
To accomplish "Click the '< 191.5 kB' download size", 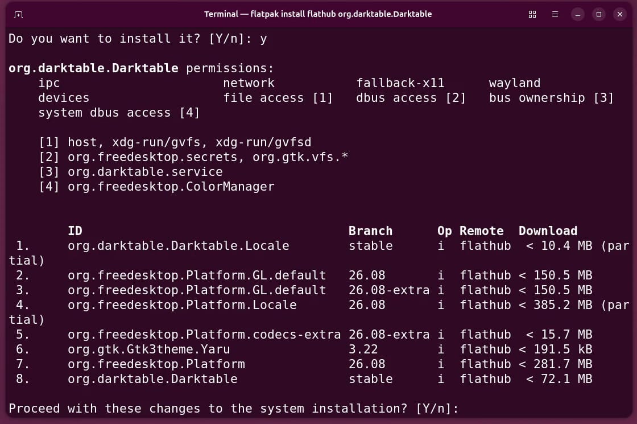I will point(555,349).
